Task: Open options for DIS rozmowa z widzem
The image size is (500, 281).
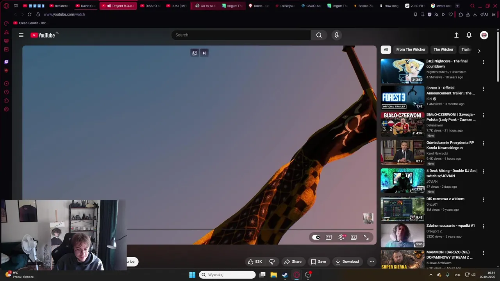Action: (483, 199)
